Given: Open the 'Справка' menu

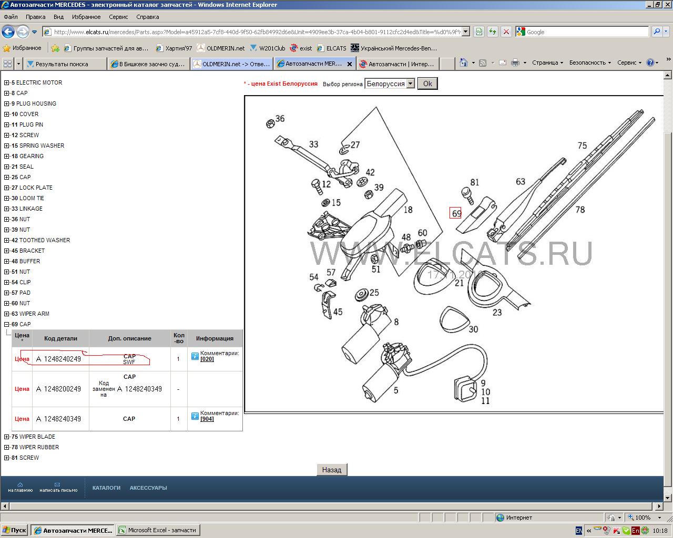Looking at the screenshot, I should click(147, 17).
